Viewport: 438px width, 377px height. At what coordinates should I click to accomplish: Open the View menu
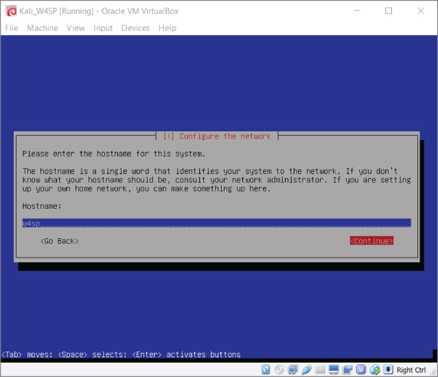pos(76,28)
